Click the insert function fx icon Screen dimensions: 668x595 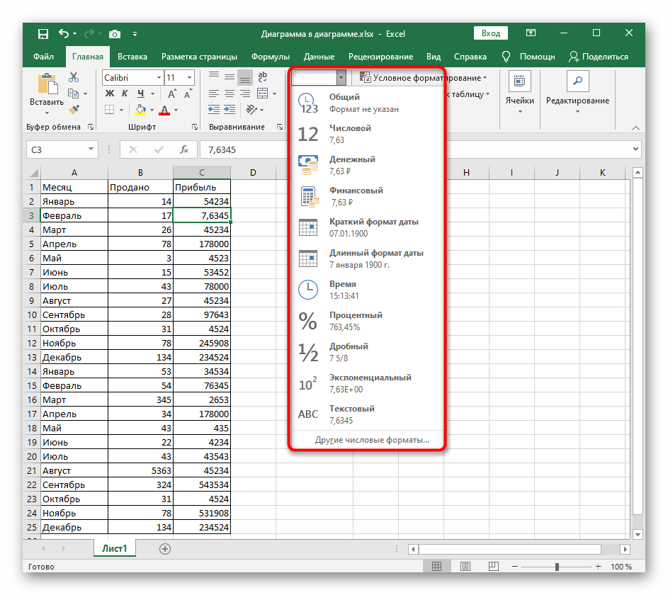tap(184, 149)
